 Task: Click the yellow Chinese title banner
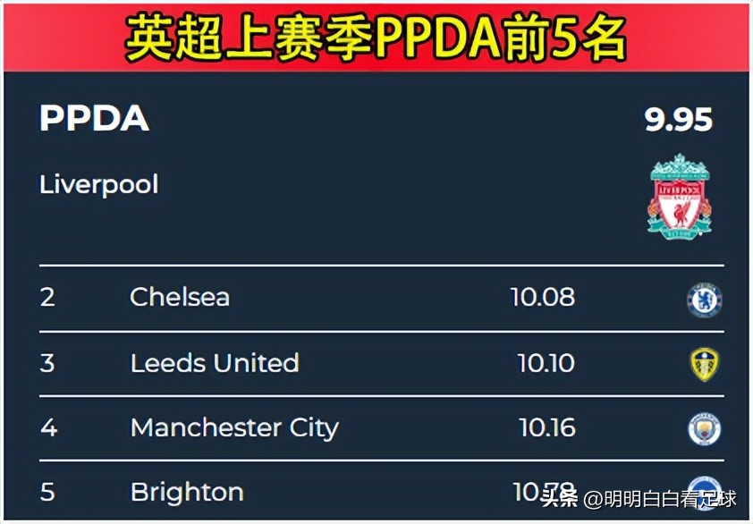[x=376, y=38]
